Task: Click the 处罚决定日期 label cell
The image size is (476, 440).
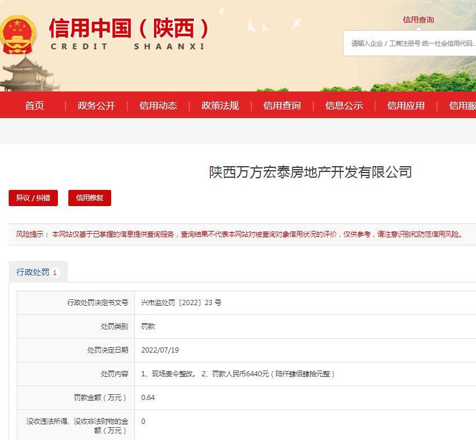Action: point(76,350)
